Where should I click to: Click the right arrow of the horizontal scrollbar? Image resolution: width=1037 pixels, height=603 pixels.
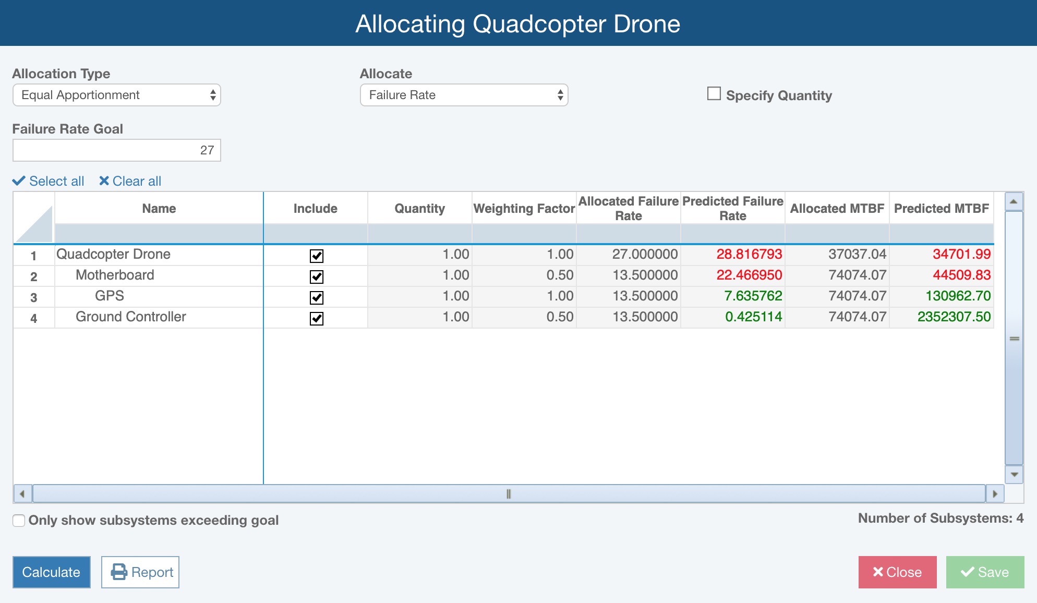(x=995, y=493)
